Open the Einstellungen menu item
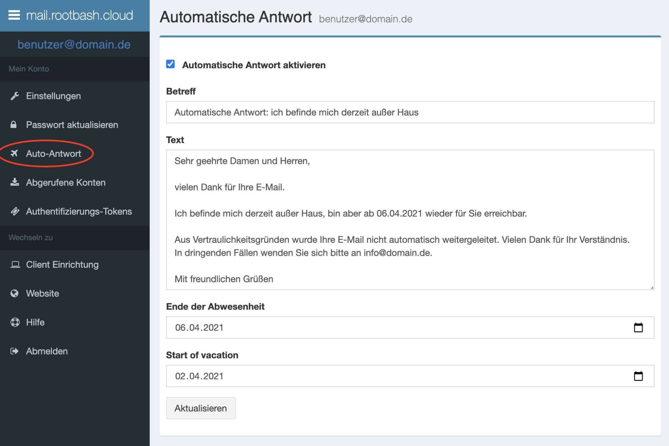This screenshot has height=446, width=669. tap(54, 96)
